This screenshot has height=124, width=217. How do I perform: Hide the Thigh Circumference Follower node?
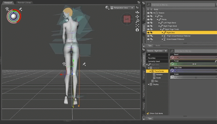(x=148, y=36)
